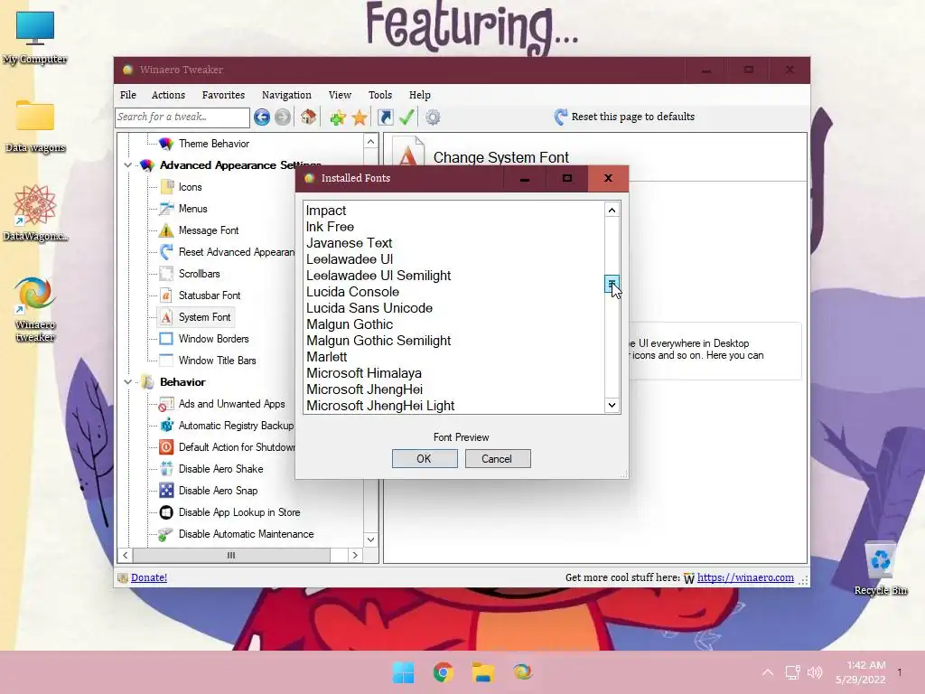Open the https://winaero.com link

click(745, 577)
